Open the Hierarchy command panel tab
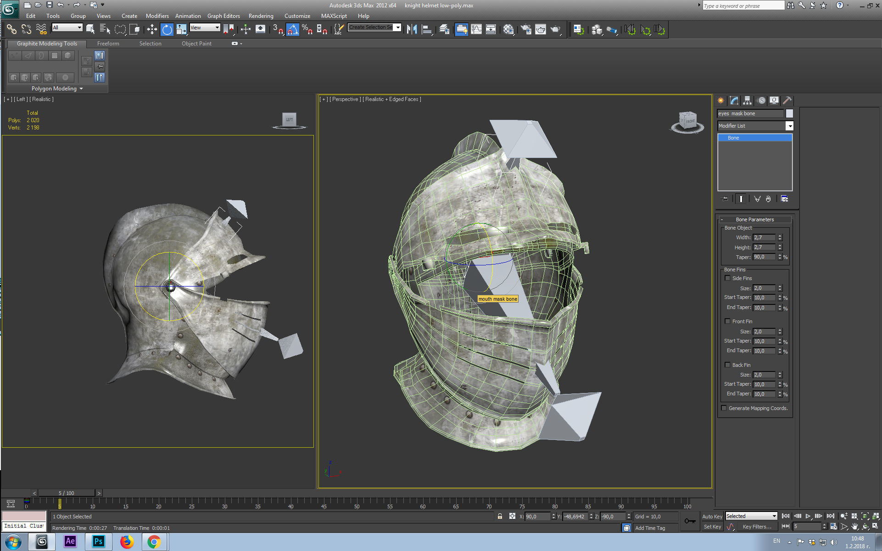882x551 pixels. tap(748, 101)
